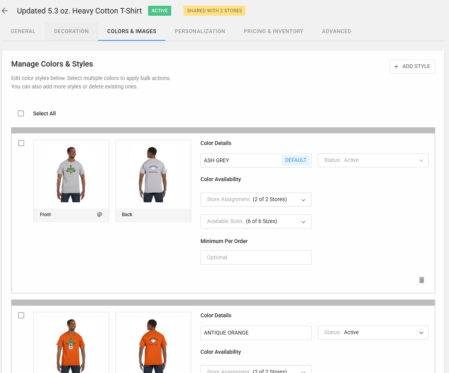Viewport: 449px width, 373px height.
Task: Select the Ash Grey front shirt image
Action: 71,174
